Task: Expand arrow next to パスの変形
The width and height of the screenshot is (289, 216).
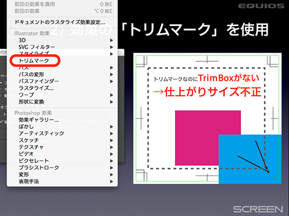Action: click(112, 74)
